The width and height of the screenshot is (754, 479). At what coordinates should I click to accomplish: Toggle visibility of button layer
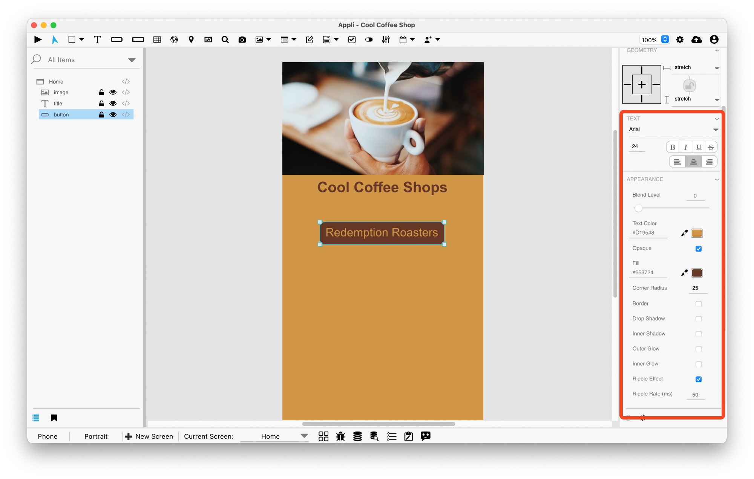[x=113, y=114]
